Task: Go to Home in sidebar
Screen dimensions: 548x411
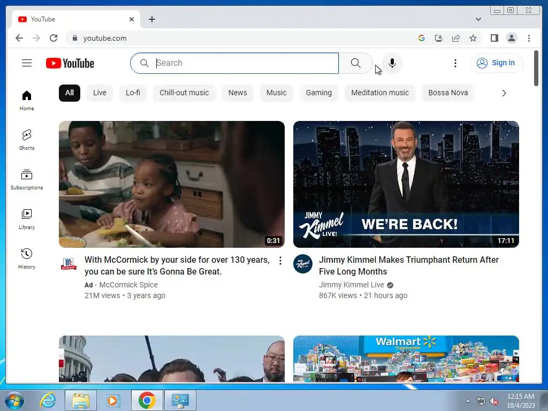Action: [27, 101]
